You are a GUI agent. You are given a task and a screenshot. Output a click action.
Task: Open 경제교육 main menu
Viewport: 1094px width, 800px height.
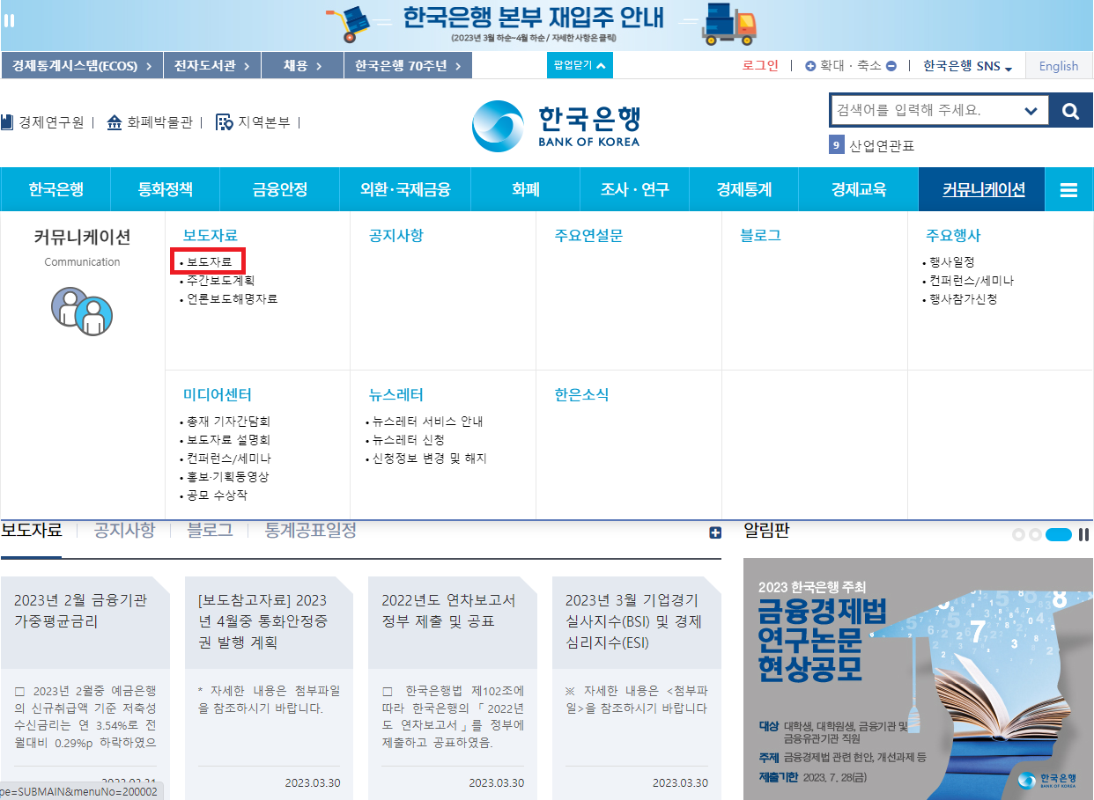coord(858,189)
